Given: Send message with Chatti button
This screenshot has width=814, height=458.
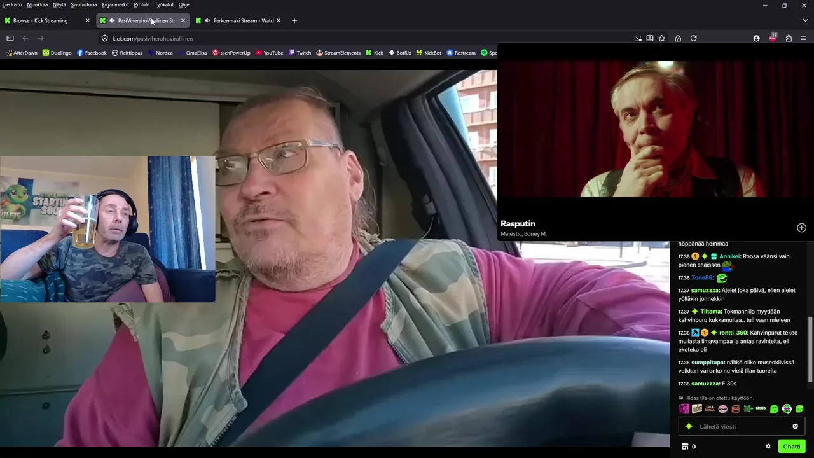Looking at the screenshot, I should click(792, 447).
